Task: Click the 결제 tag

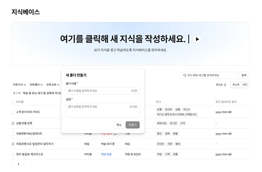Action: [167, 133]
